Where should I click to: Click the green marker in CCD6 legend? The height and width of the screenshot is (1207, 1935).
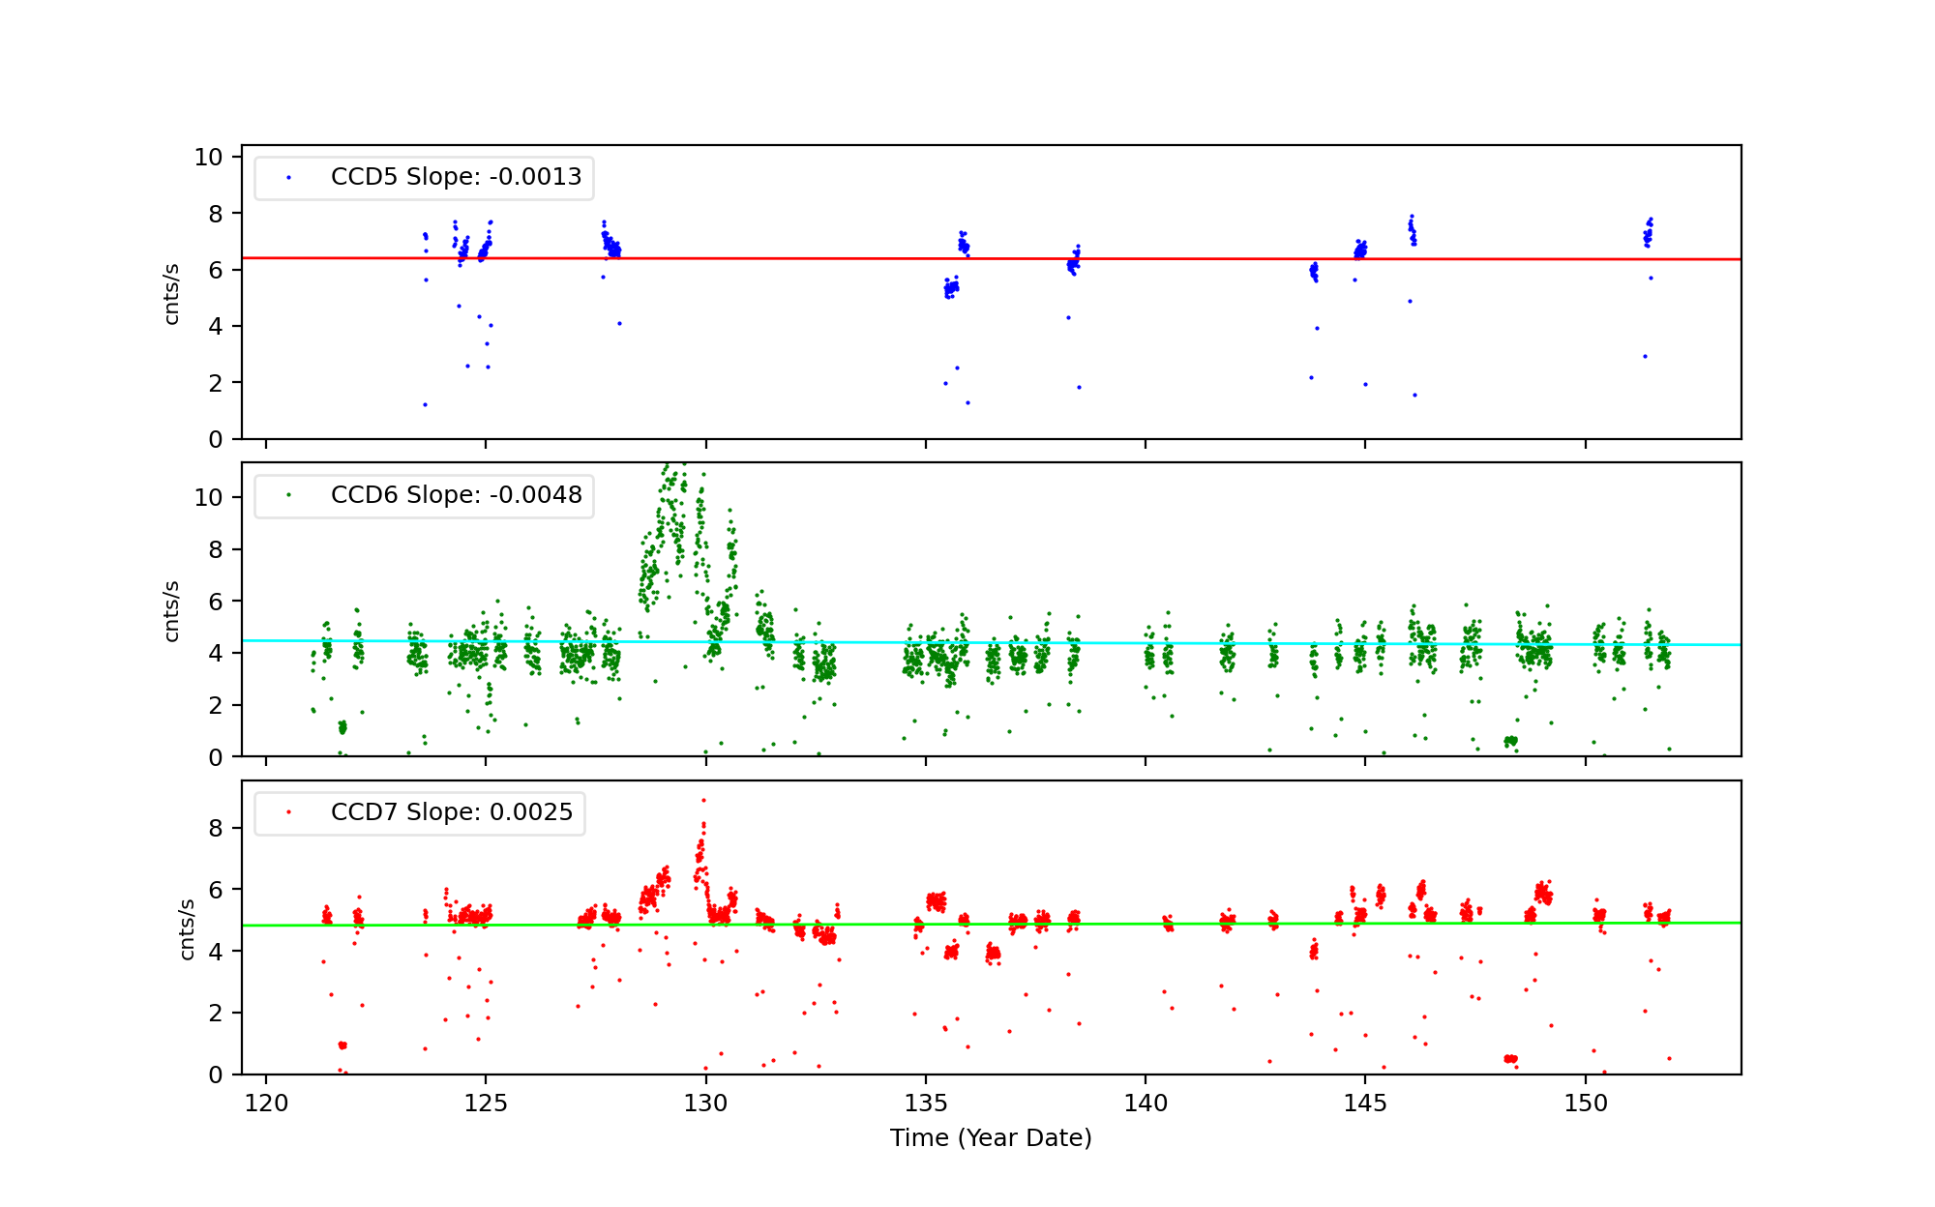(288, 495)
